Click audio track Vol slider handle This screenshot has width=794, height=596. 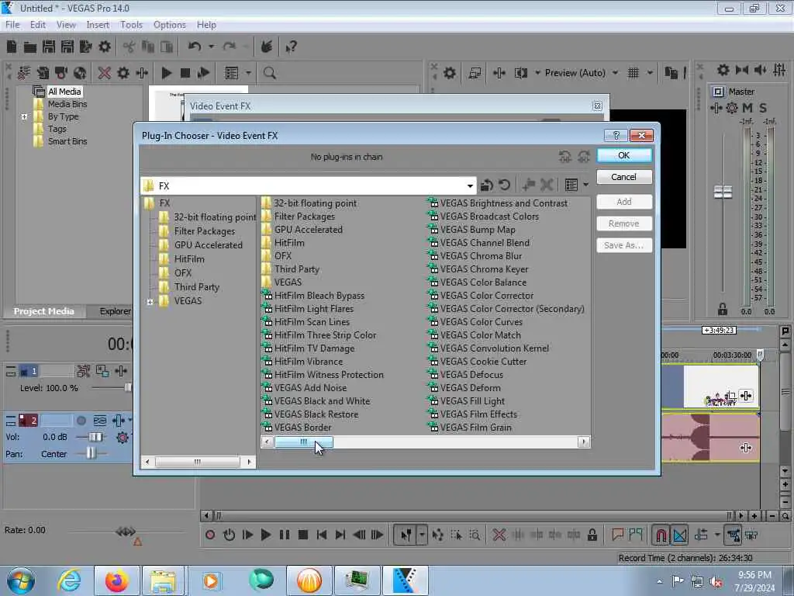(95, 437)
